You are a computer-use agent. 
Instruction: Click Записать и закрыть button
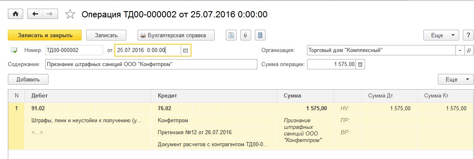(x=45, y=35)
